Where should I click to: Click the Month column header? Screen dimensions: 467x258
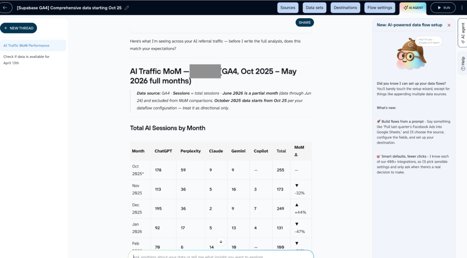pos(138,151)
